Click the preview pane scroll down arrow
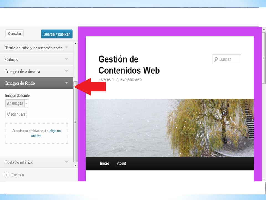The width and height of the screenshot is (266, 200). [264, 179]
